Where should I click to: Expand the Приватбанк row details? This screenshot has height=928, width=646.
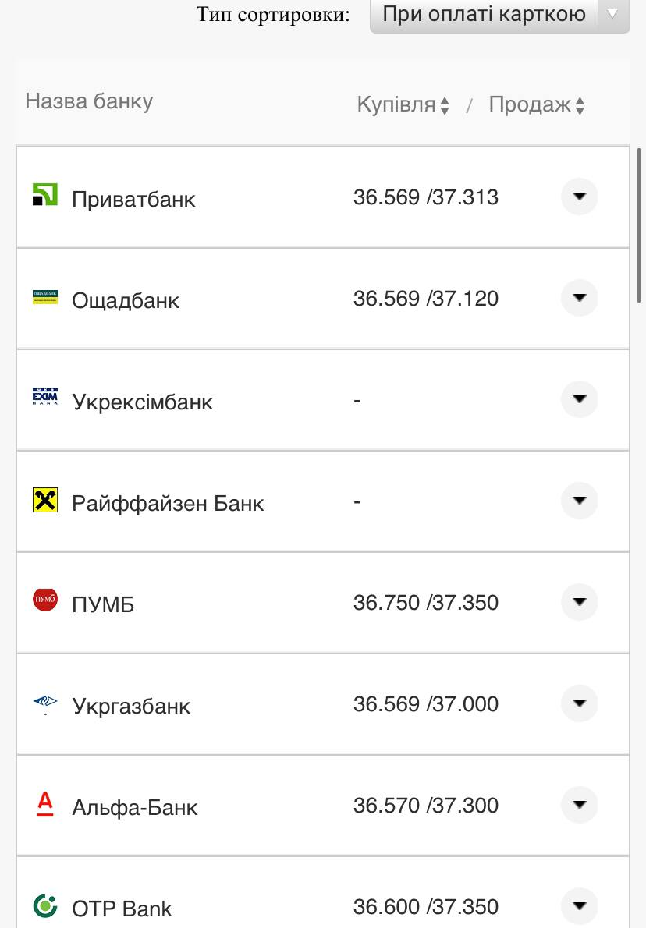[x=579, y=197]
